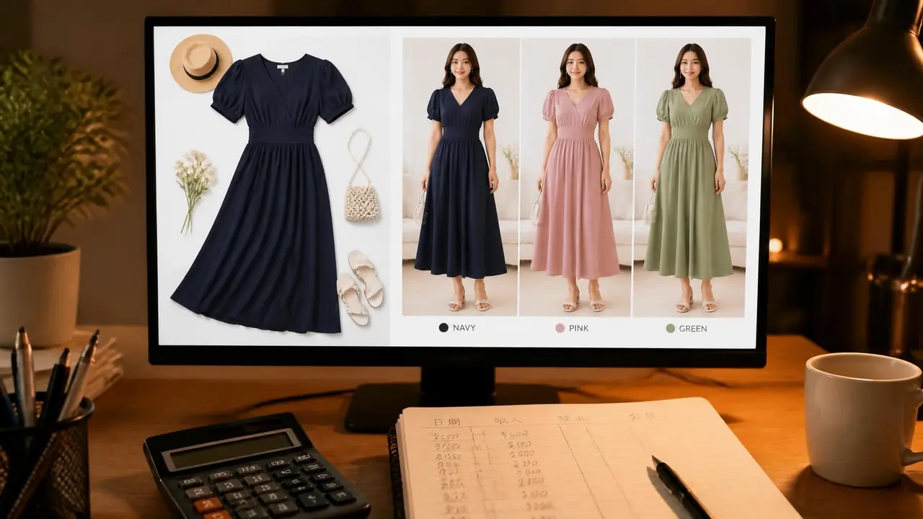This screenshot has height=519, width=923.
Task: Click the NAVY color label
Action: point(464,327)
